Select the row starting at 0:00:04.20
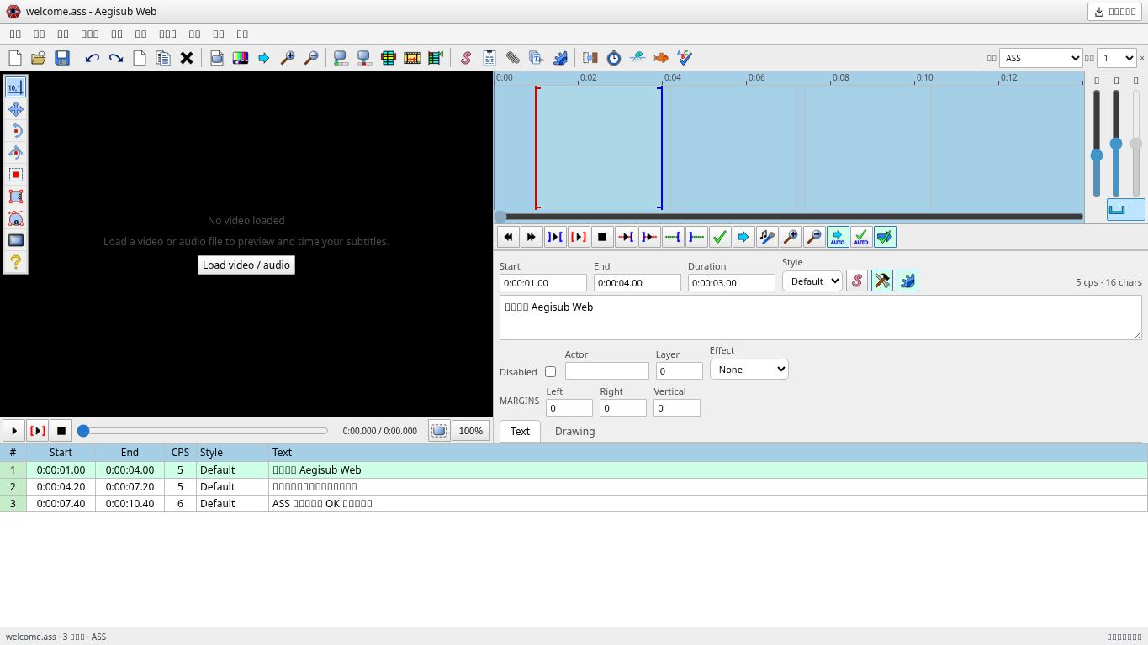 pyautogui.click(x=574, y=486)
